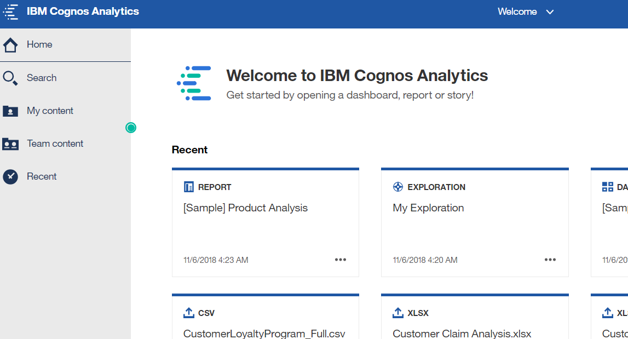
Task: Open the My Exploration item
Action: click(x=428, y=208)
